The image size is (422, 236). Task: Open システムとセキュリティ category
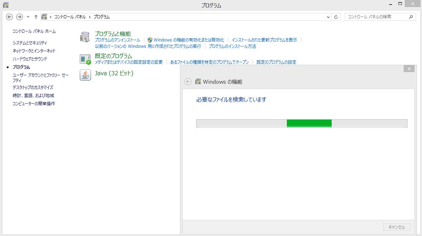[x=30, y=43]
